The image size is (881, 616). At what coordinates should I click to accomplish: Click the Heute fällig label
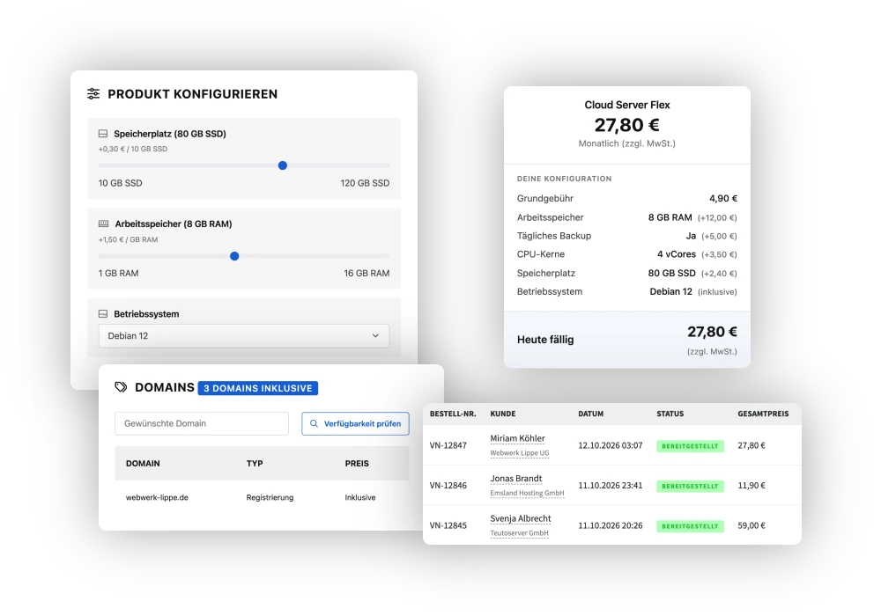[x=545, y=340]
